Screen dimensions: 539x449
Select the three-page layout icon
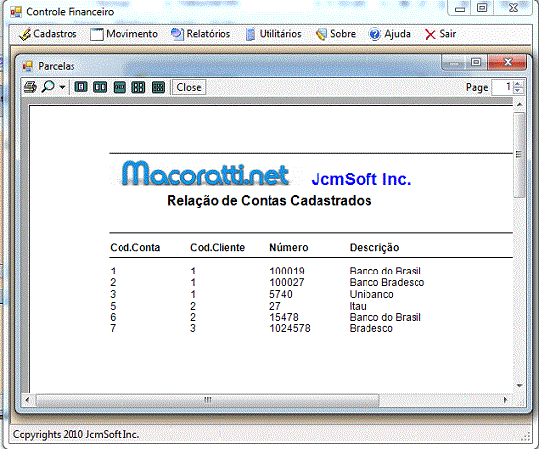pos(120,87)
